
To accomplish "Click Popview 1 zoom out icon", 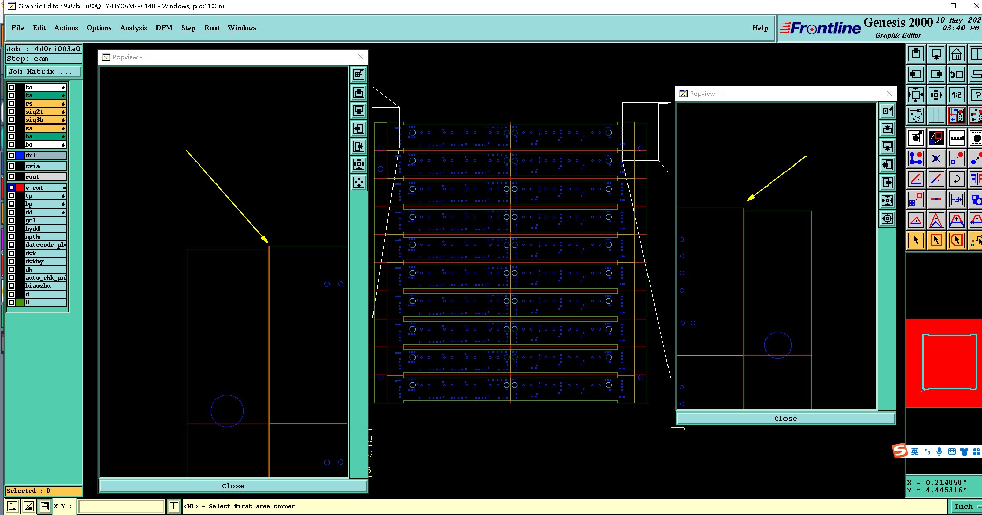I will [x=888, y=219].
